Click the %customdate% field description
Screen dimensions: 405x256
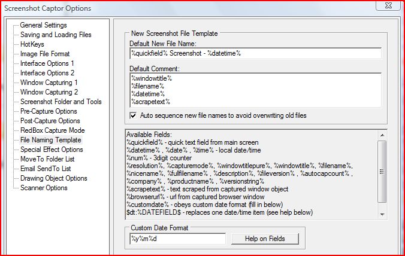coord(204,205)
